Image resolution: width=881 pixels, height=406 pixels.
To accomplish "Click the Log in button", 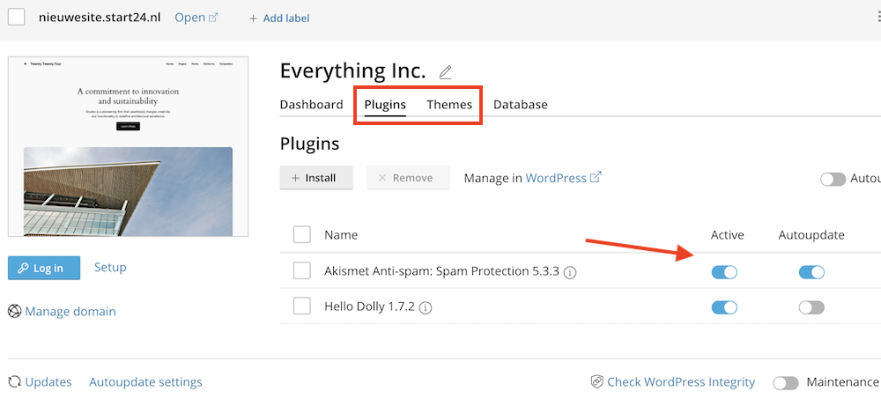I will point(44,268).
